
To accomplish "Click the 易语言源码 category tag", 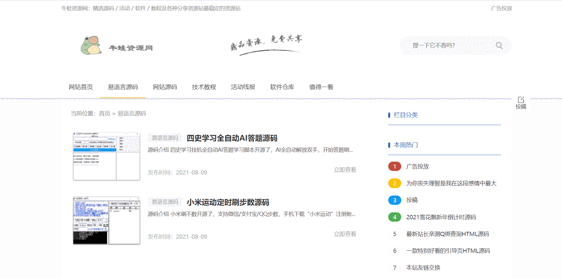I will click(x=165, y=138).
